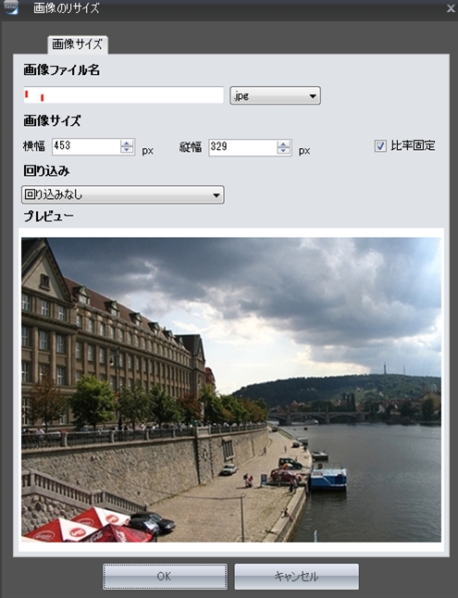Viewport: 458px width, 598px height.
Task: Click the jpg dropdown arrow
Action: click(x=313, y=96)
